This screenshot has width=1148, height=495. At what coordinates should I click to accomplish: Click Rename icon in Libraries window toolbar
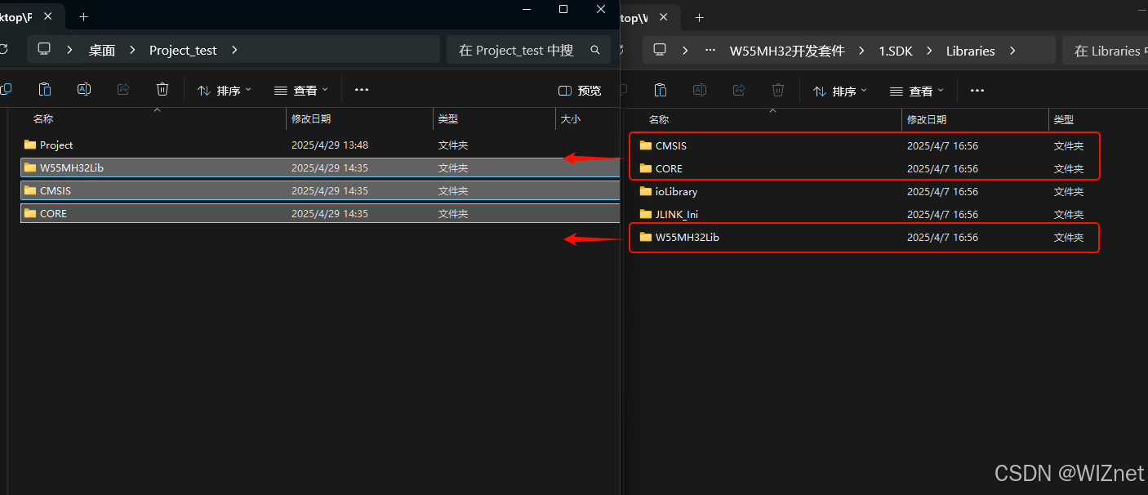(700, 91)
